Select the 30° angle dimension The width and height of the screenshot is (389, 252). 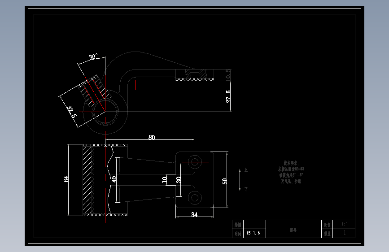tap(93, 57)
